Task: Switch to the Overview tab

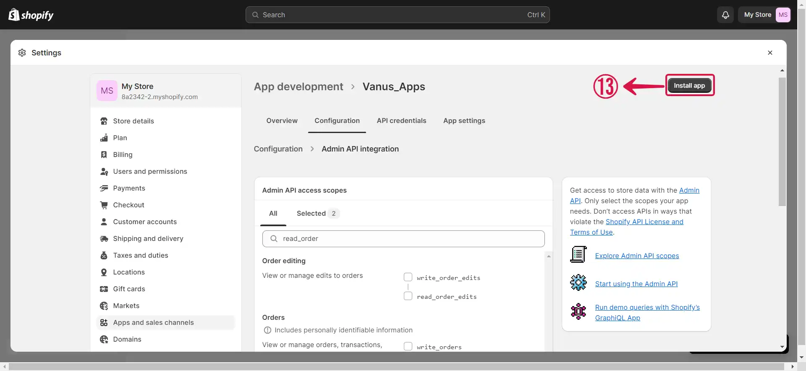Action: 282,120
